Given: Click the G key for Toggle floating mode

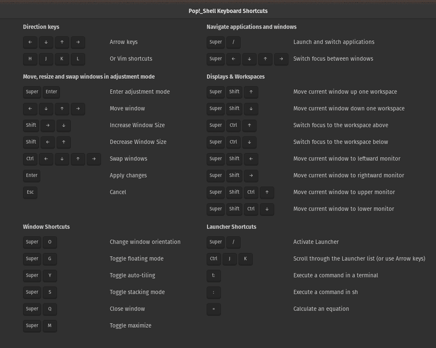Looking at the screenshot, I should pos(50,259).
